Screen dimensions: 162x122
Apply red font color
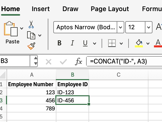coord(158,43)
